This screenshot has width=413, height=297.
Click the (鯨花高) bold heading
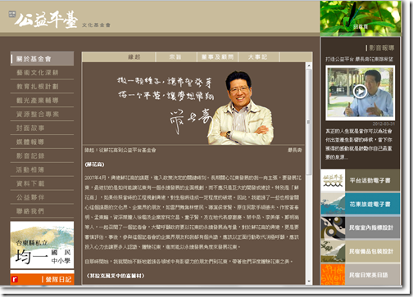[94, 164]
